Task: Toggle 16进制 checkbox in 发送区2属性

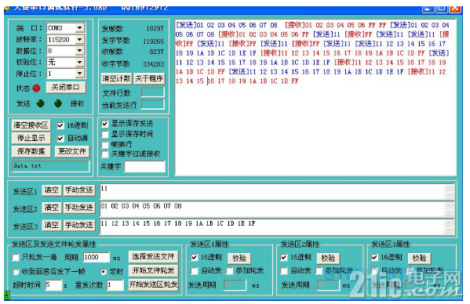Action: coord(284,257)
